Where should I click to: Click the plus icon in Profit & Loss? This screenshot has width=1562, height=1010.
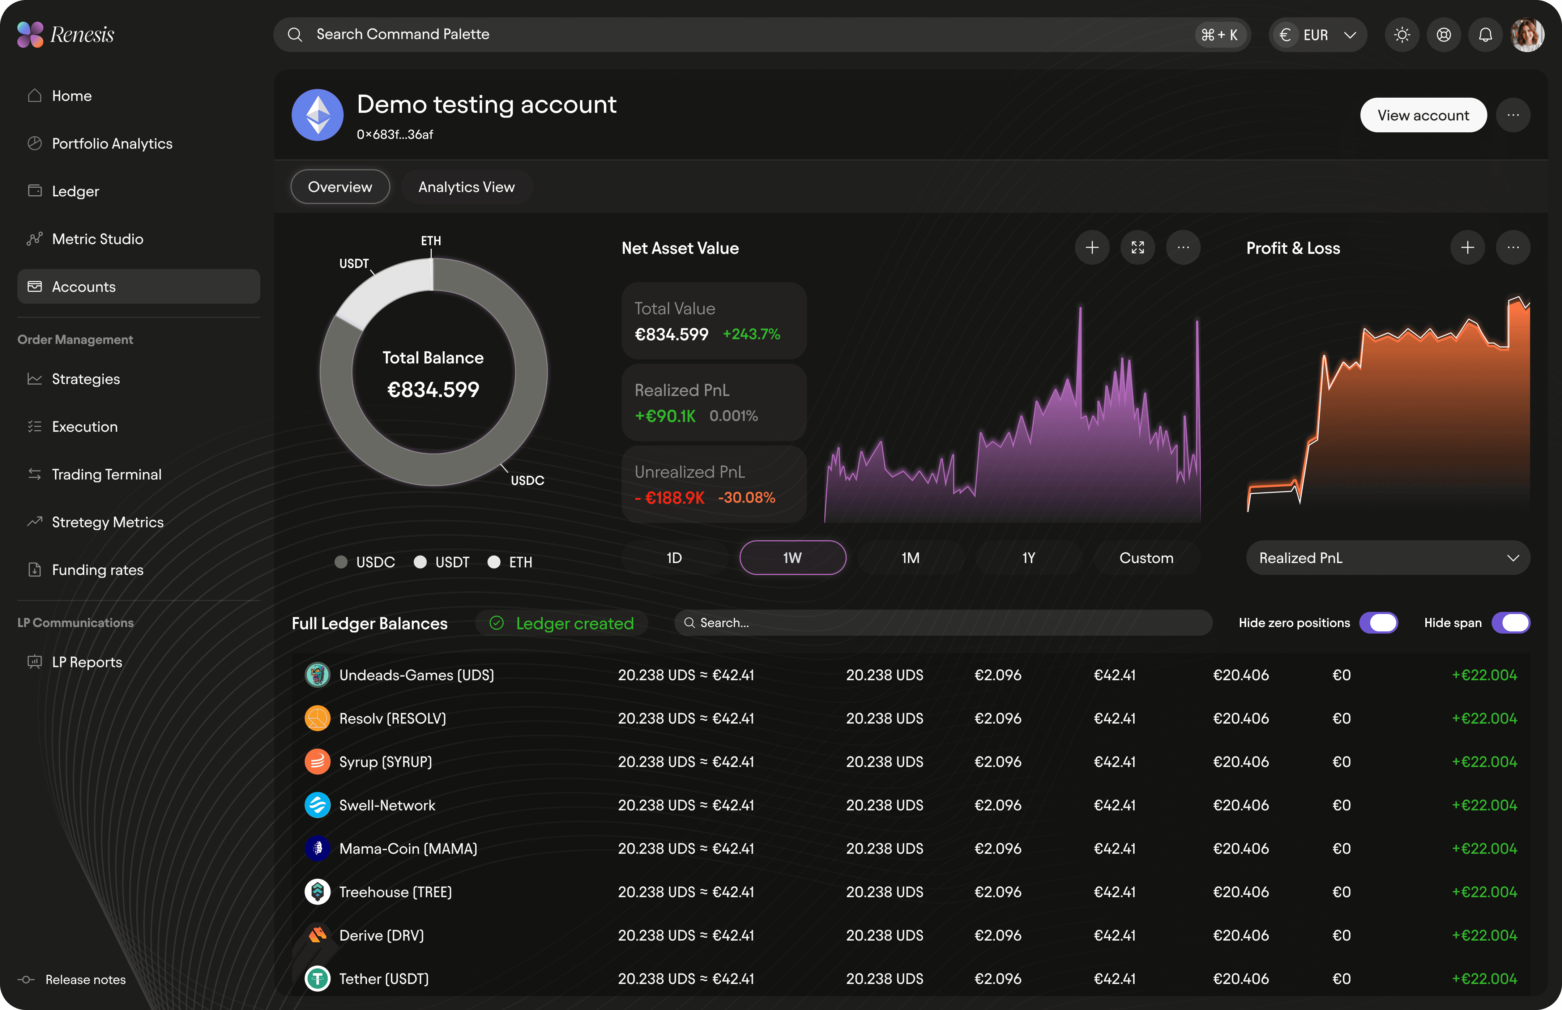tap(1468, 247)
